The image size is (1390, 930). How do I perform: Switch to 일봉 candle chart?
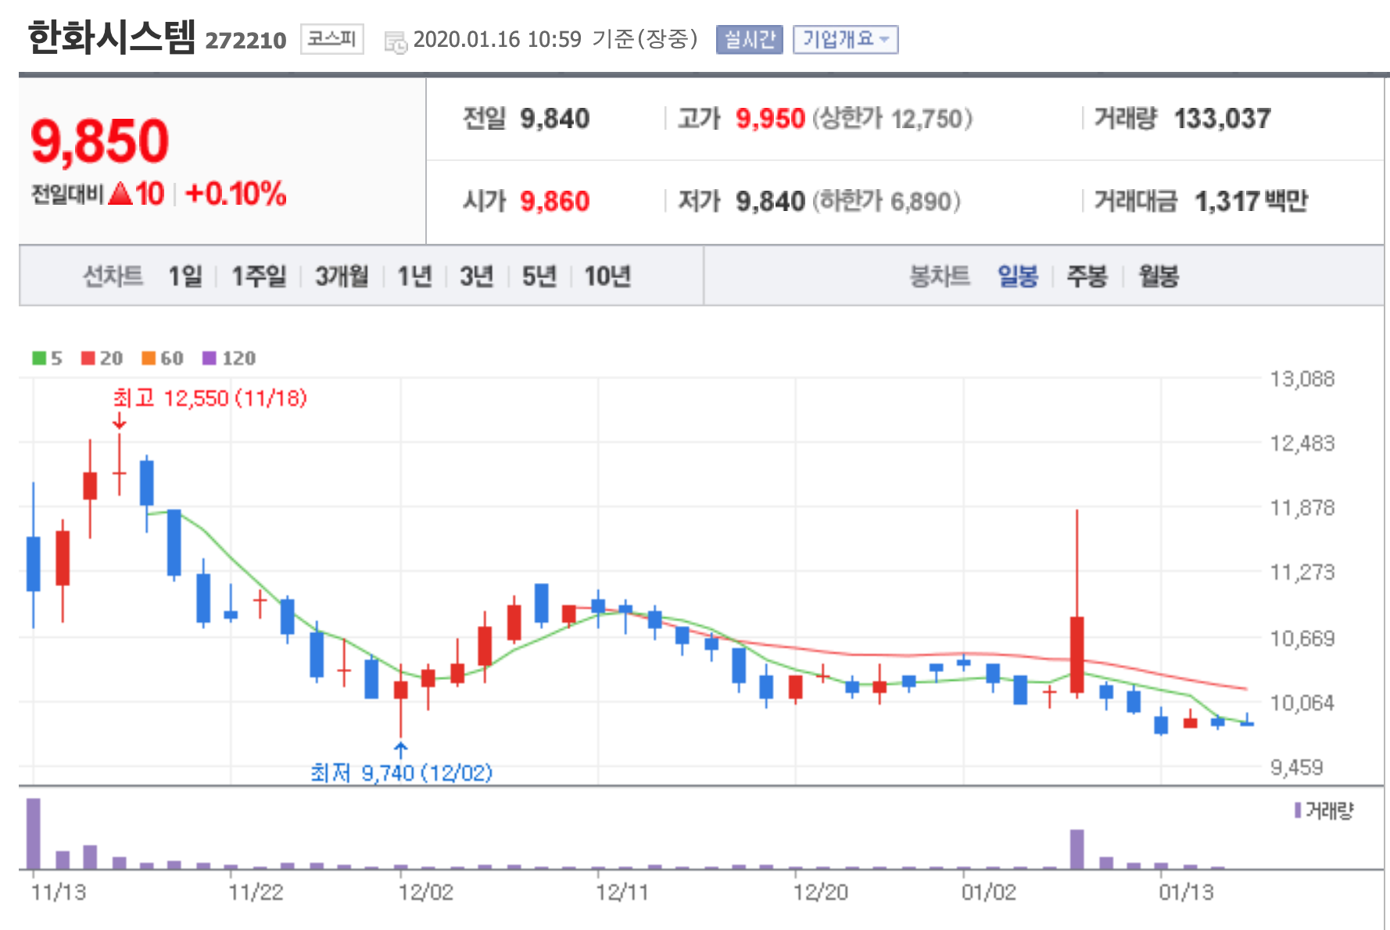point(1018,276)
